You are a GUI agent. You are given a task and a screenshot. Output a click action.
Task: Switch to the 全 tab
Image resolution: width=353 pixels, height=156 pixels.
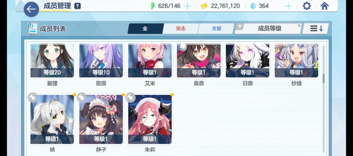[145, 28]
